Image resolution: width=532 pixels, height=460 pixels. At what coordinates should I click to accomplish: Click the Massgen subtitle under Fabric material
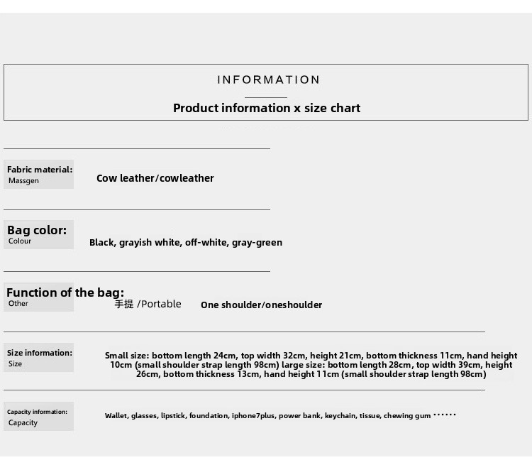click(23, 180)
